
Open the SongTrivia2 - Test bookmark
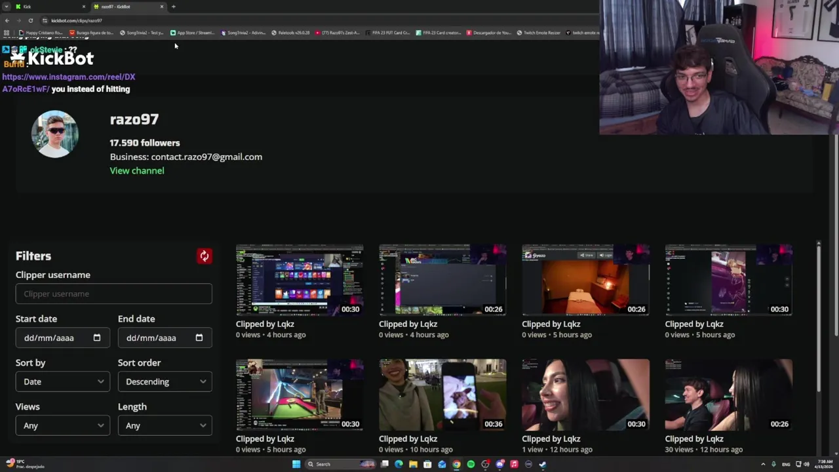pyautogui.click(x=142, y=33)
